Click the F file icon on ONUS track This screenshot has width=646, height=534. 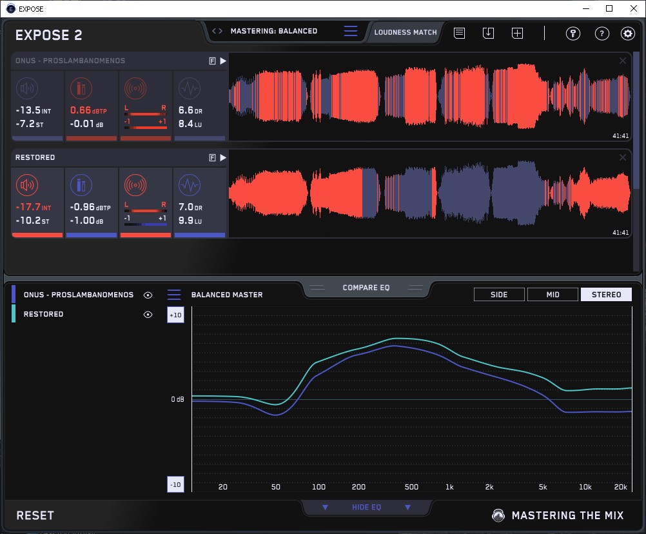tap(213, 61)
